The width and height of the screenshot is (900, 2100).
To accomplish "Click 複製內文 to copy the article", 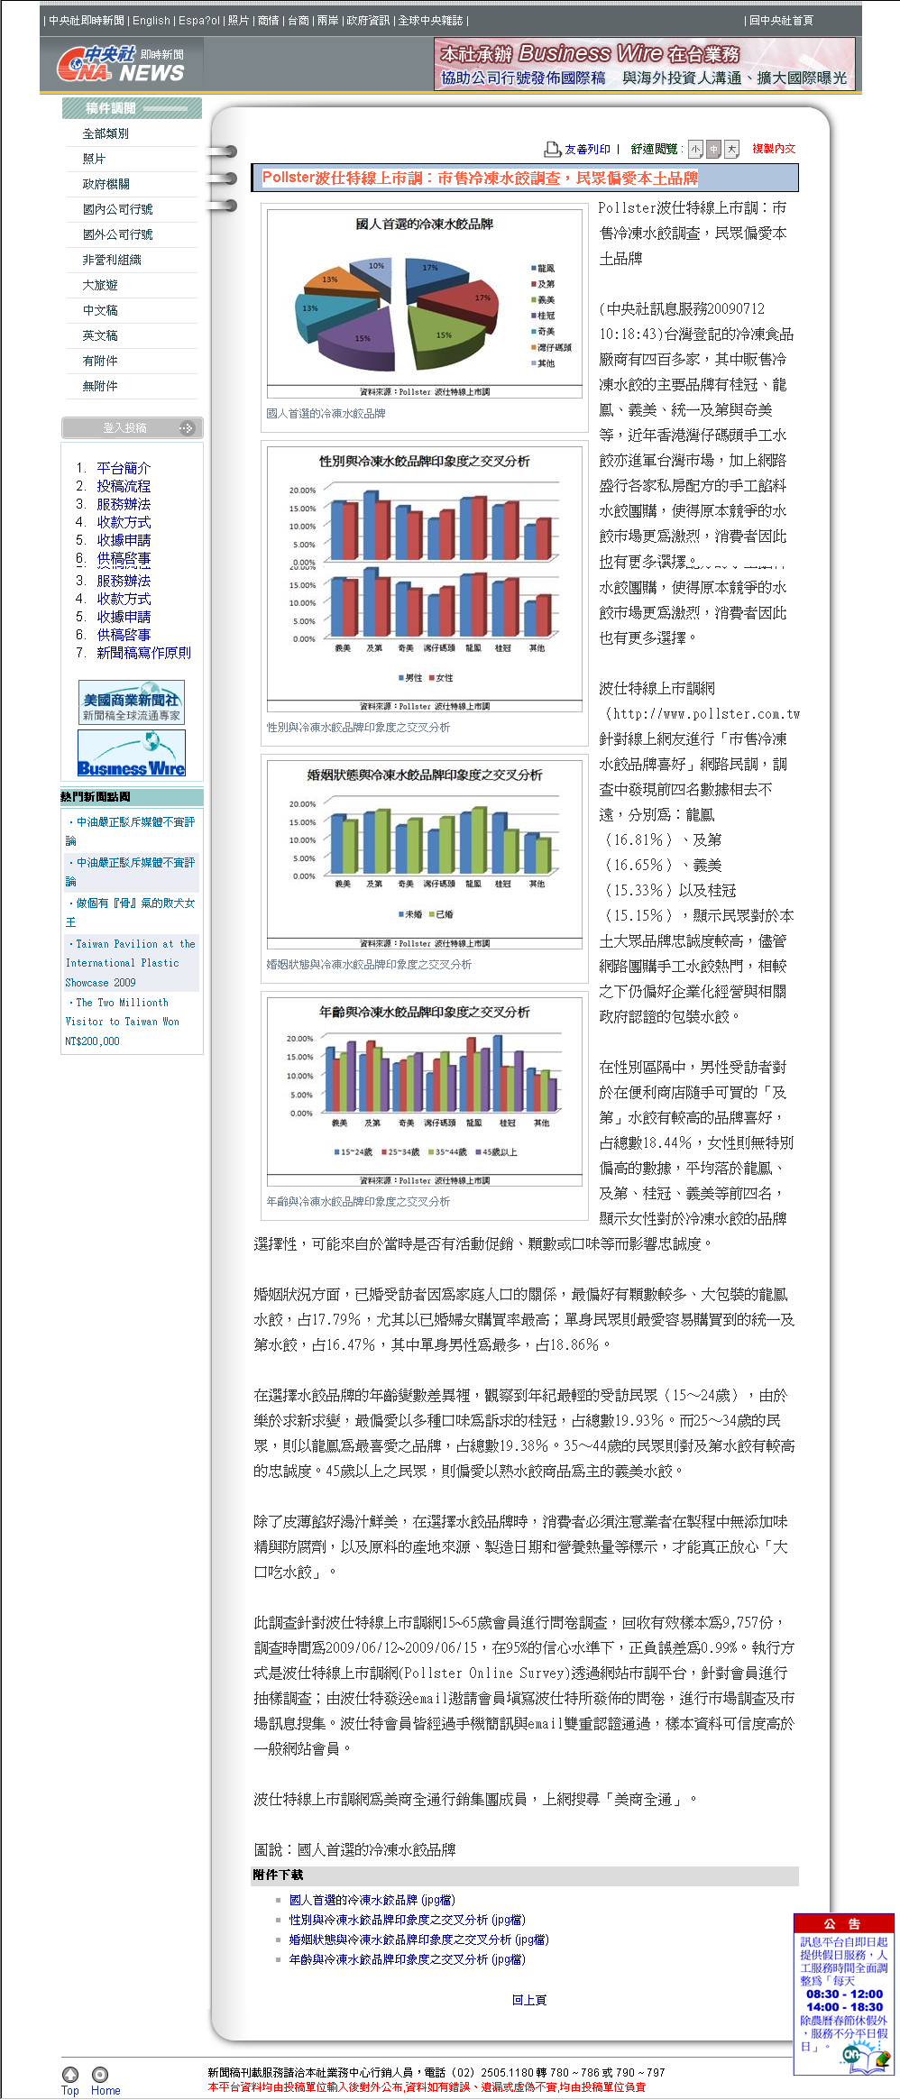I will tap(774, 149).
